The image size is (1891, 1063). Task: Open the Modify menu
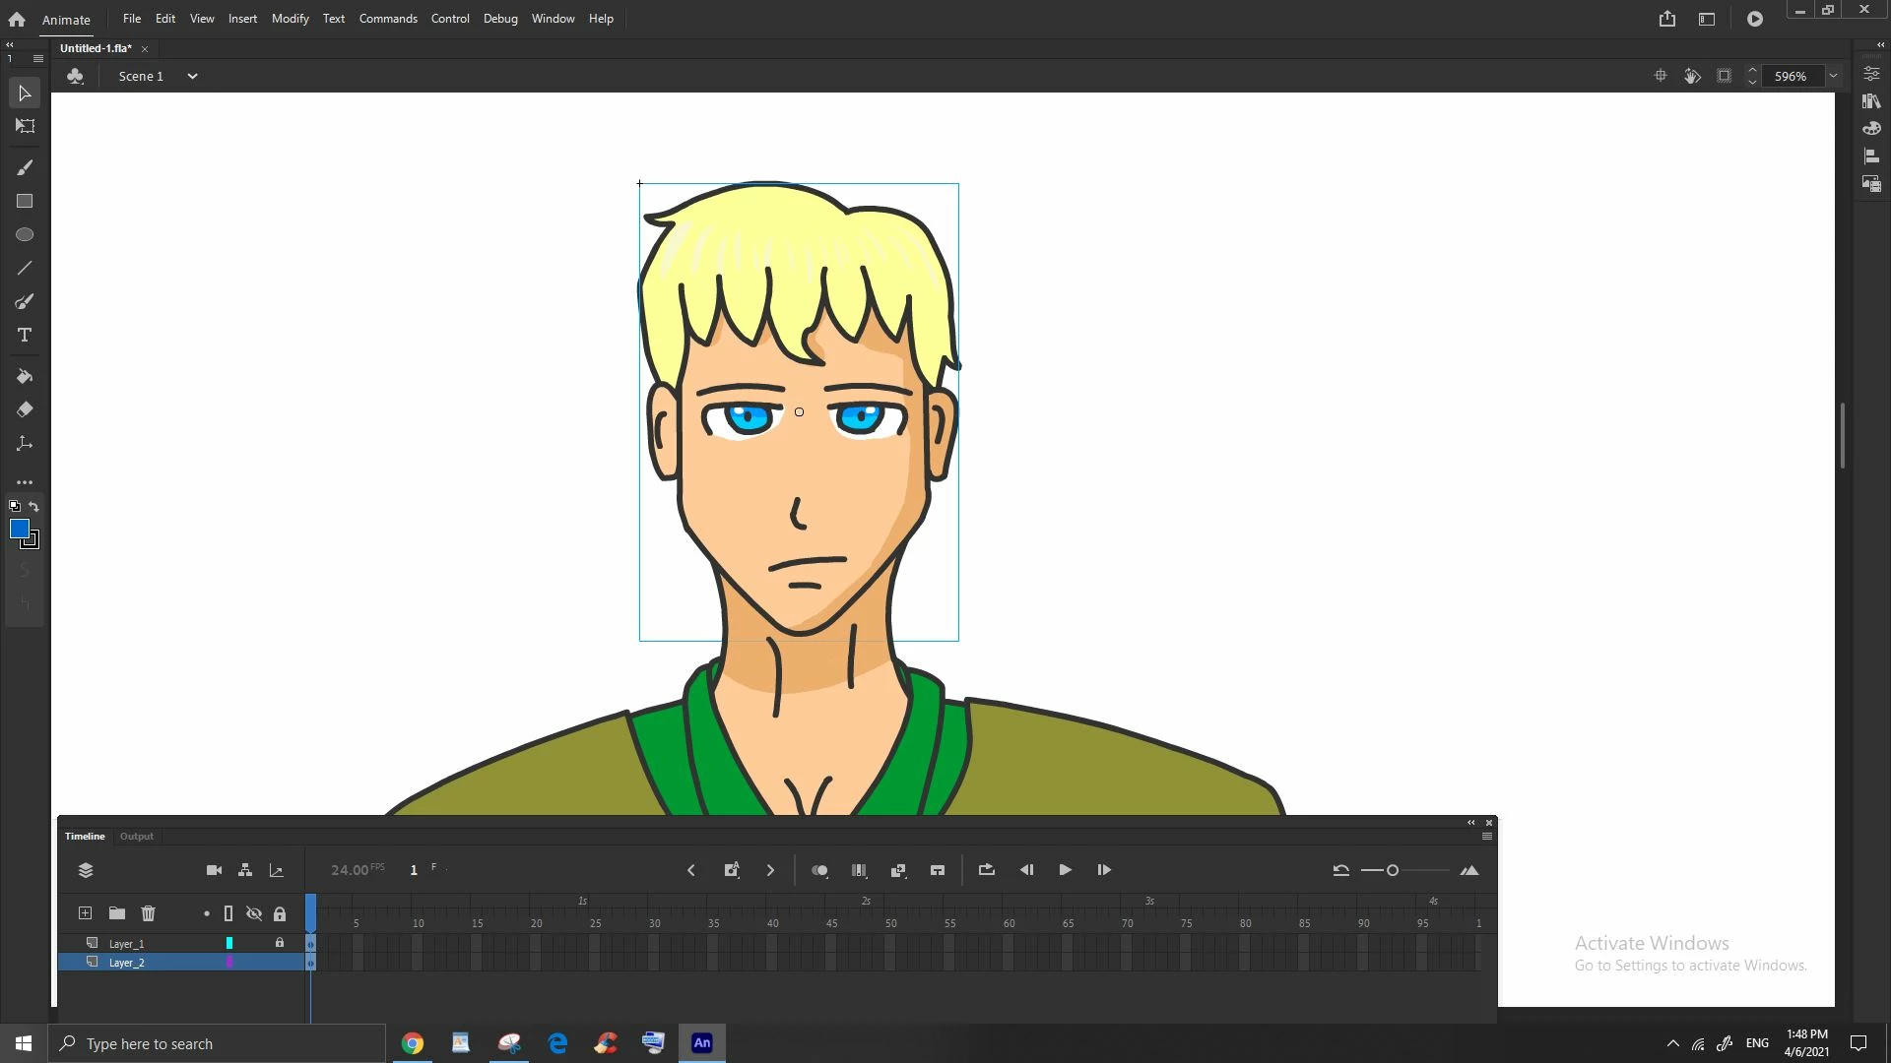coord(290,19)
